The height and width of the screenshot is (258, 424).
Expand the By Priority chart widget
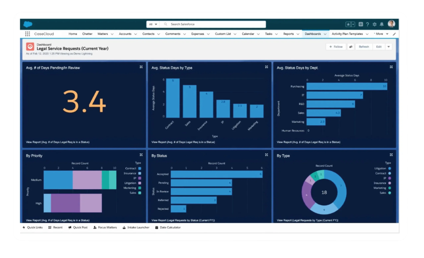click(x=141, y=155)
